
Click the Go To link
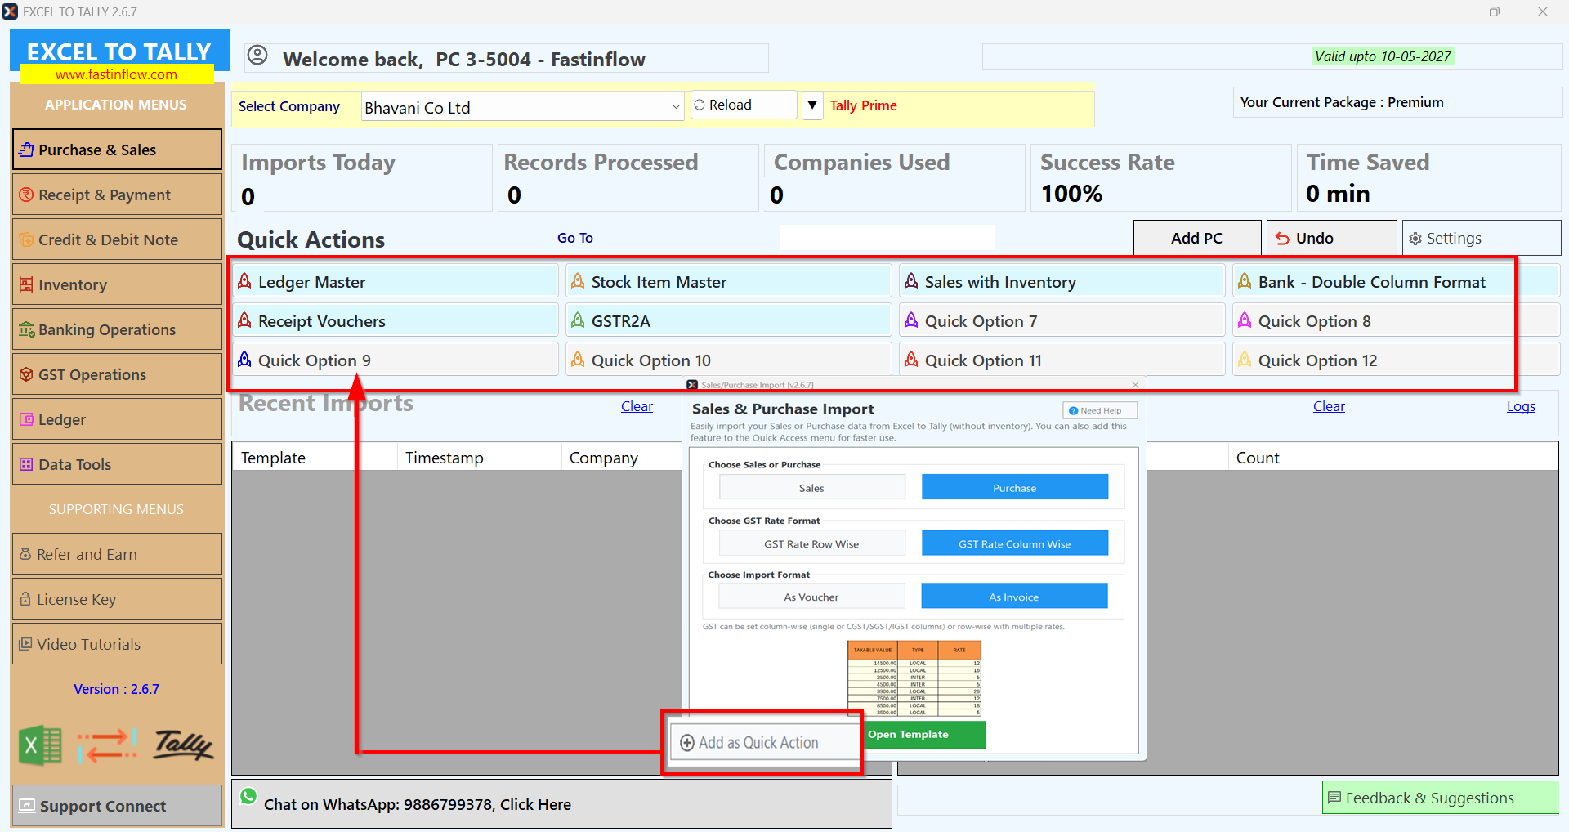pyautogui.click(x=575, y=238)
